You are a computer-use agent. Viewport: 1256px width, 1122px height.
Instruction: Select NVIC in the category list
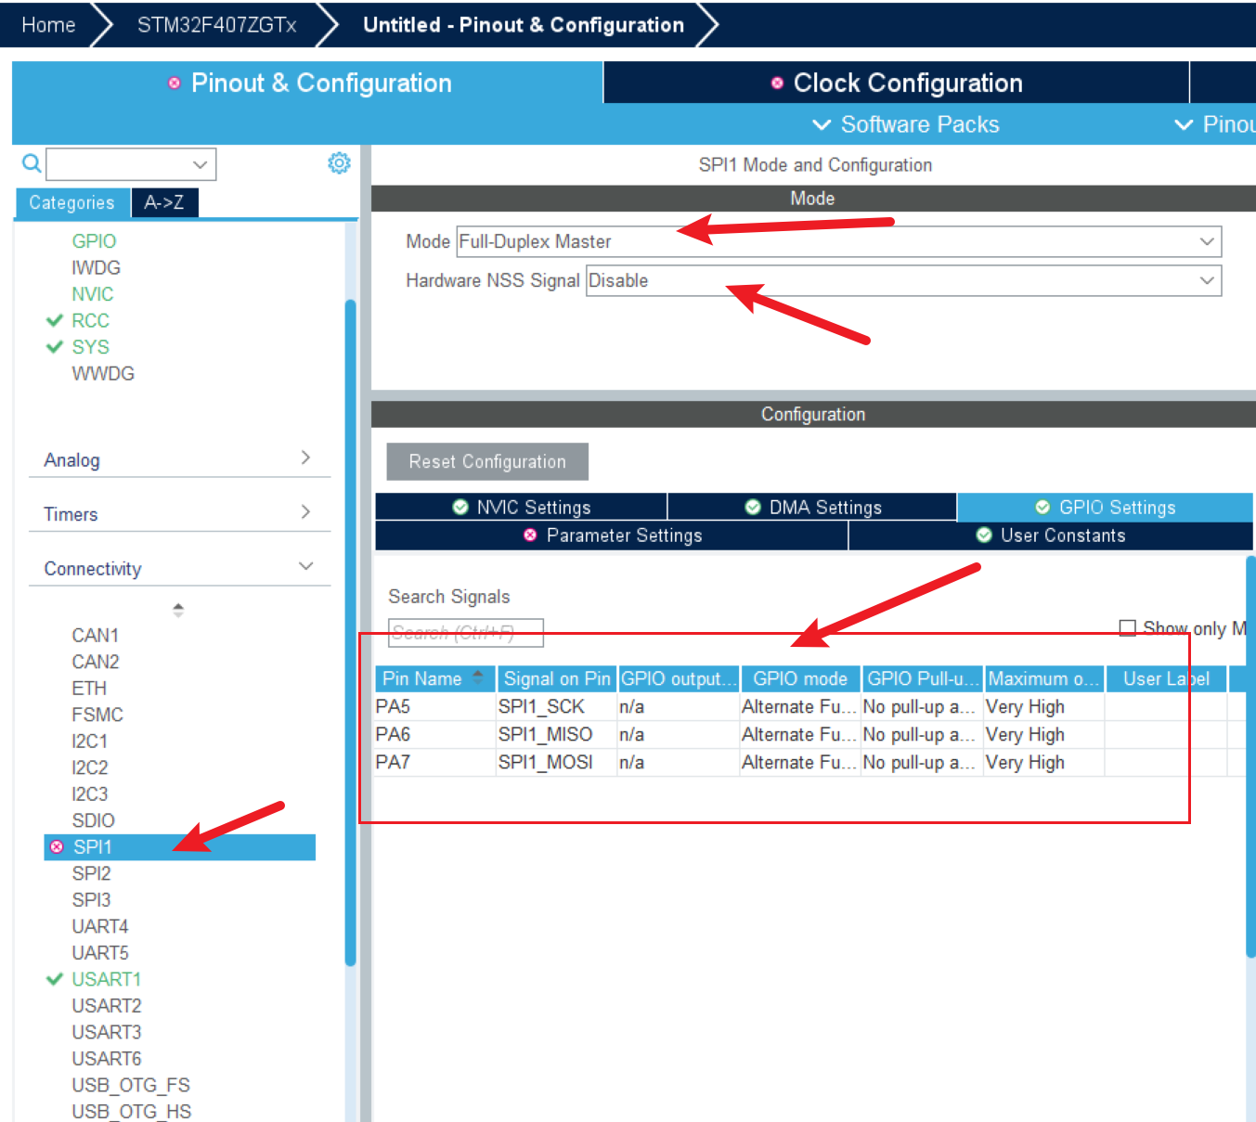pos(93,294)
